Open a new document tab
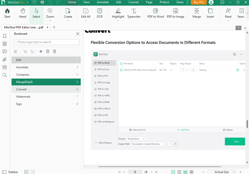This screenshot has width=249, height=174. pos(54,27)
